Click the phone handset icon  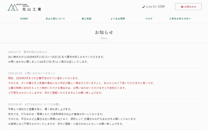click(x=143, y=7)
